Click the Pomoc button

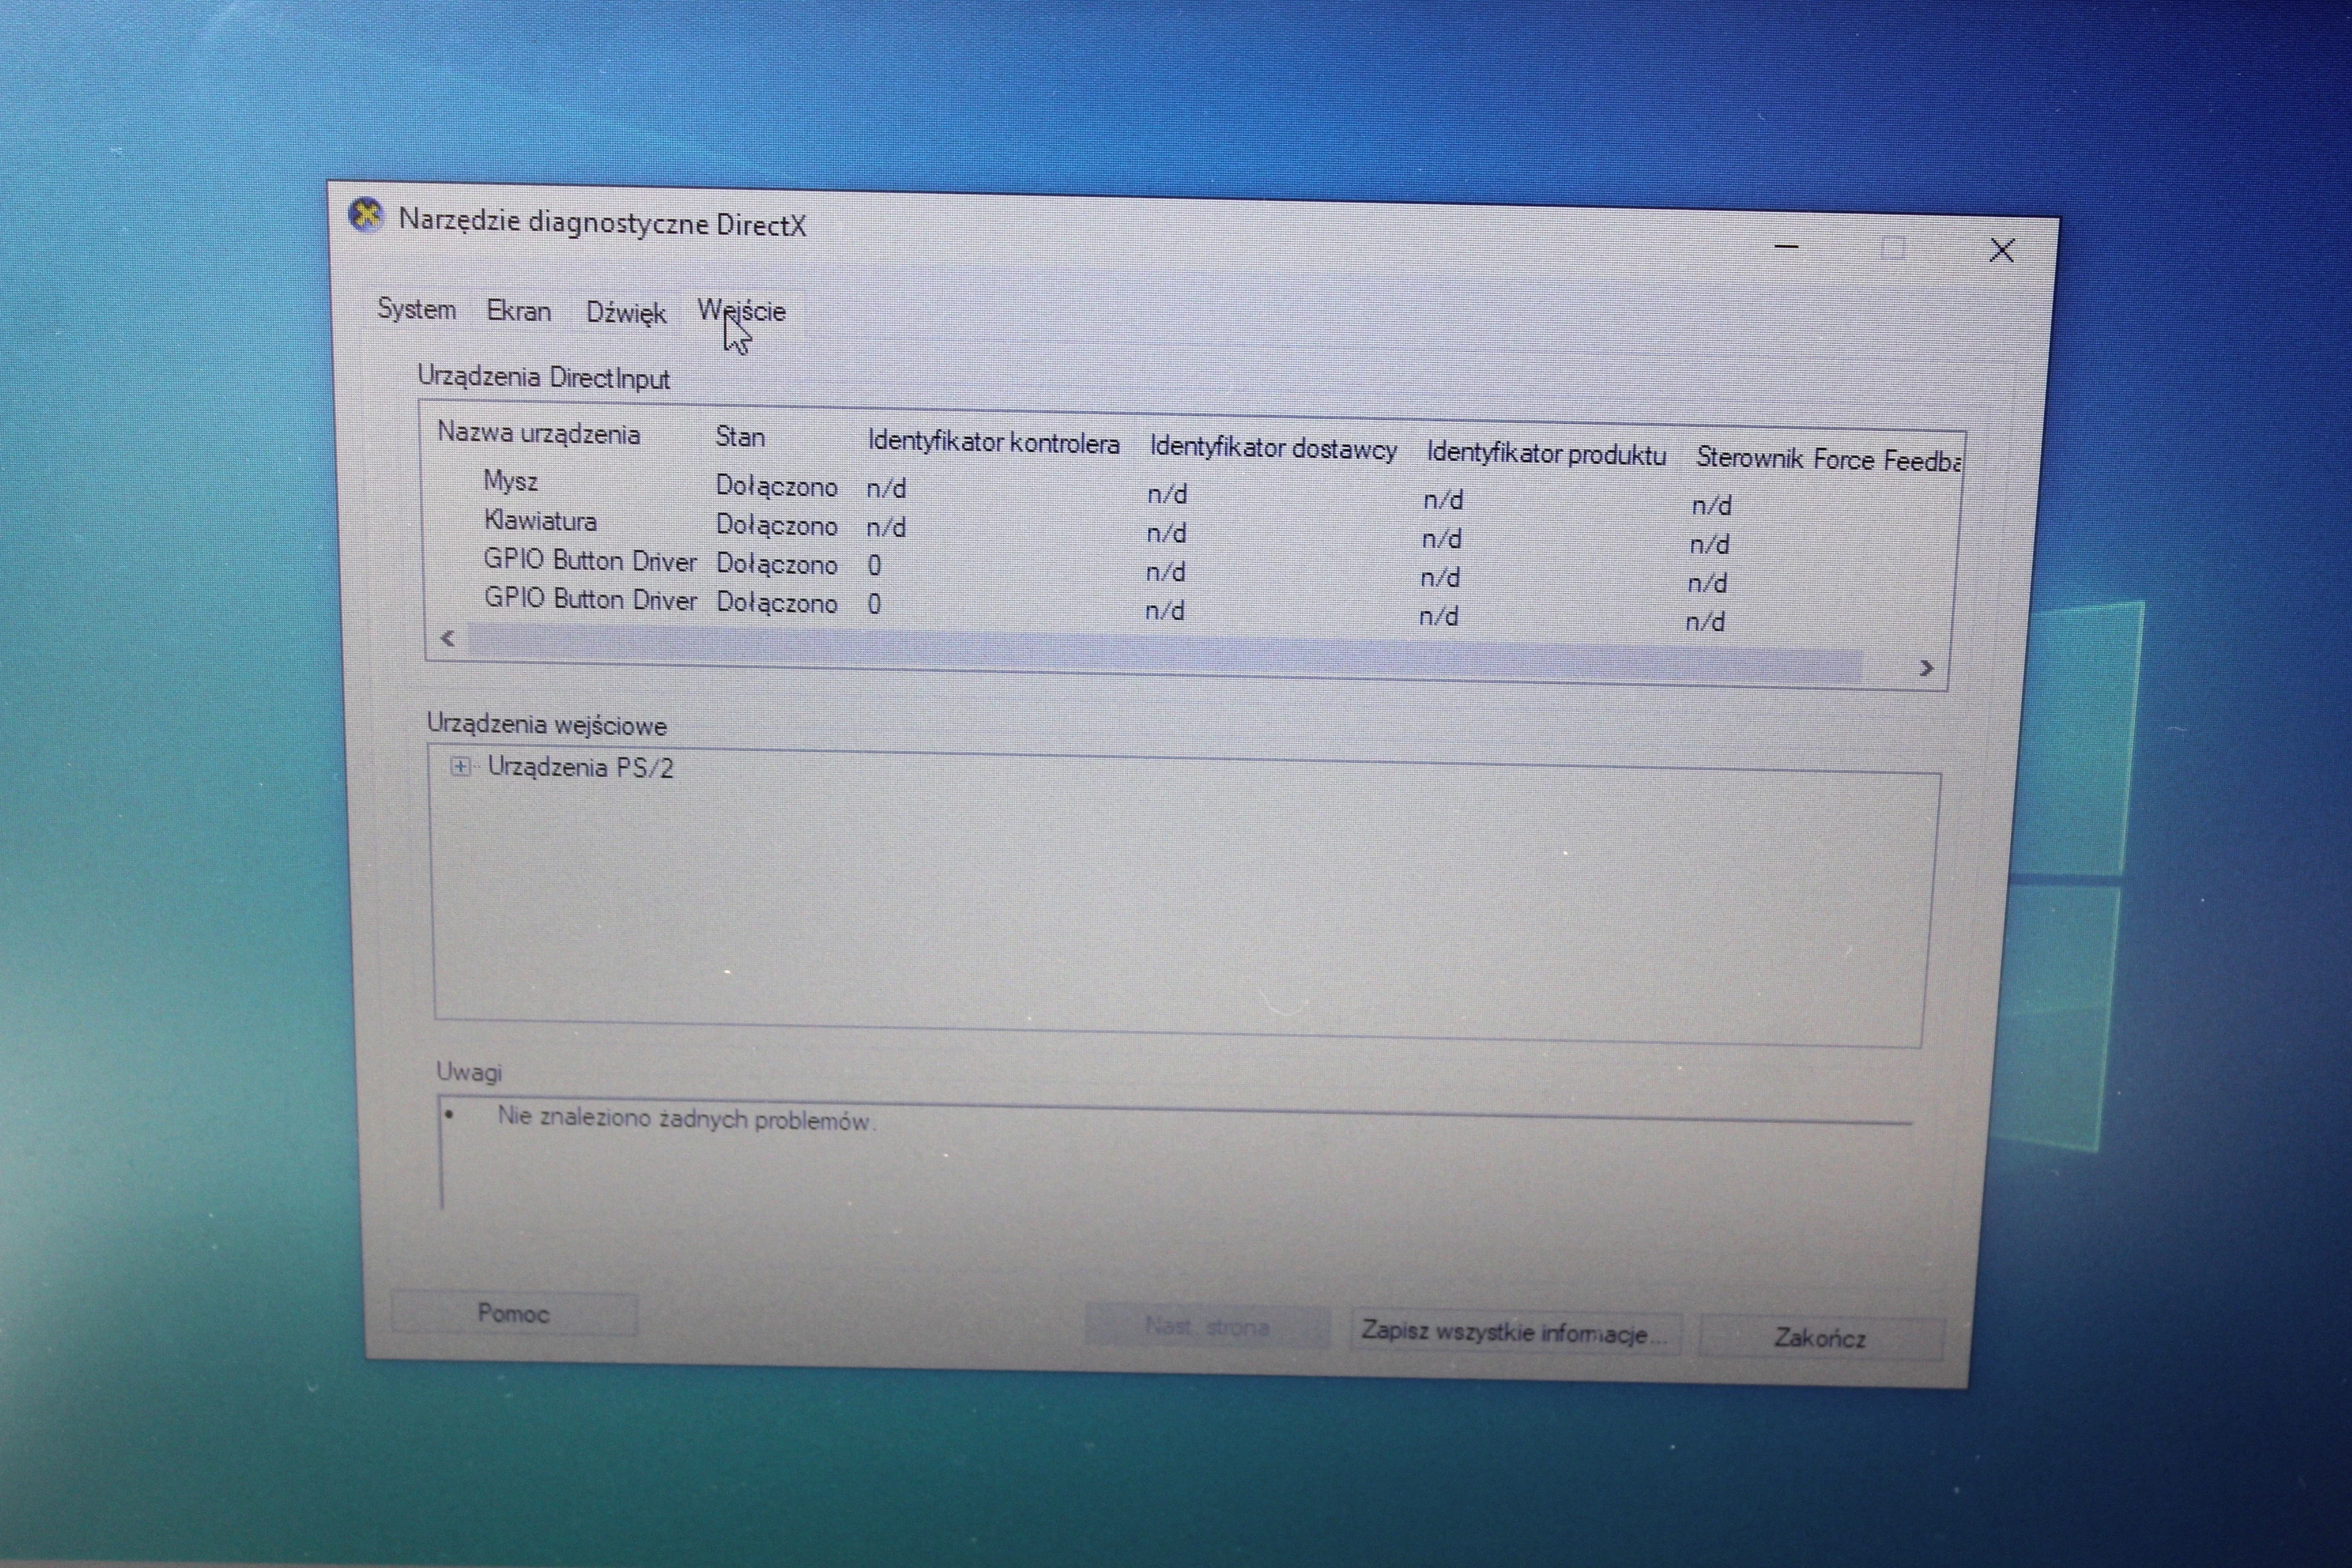[513, 1313]
